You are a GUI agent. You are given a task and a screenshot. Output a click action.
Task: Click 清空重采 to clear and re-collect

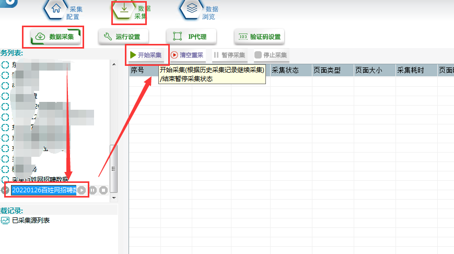click(188, 55)
